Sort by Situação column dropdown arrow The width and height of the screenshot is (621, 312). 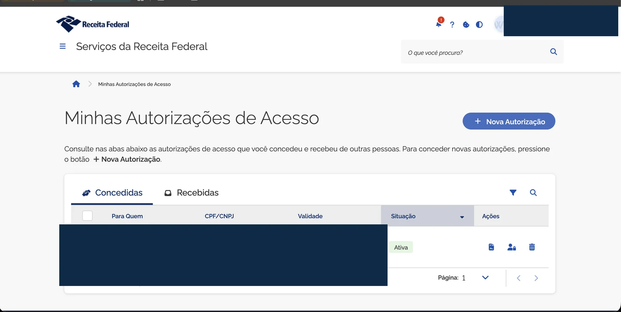pos(462,217)
